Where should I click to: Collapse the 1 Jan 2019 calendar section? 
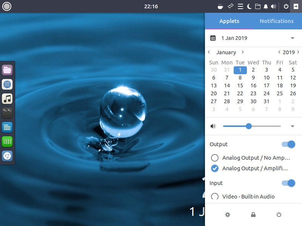292,38
